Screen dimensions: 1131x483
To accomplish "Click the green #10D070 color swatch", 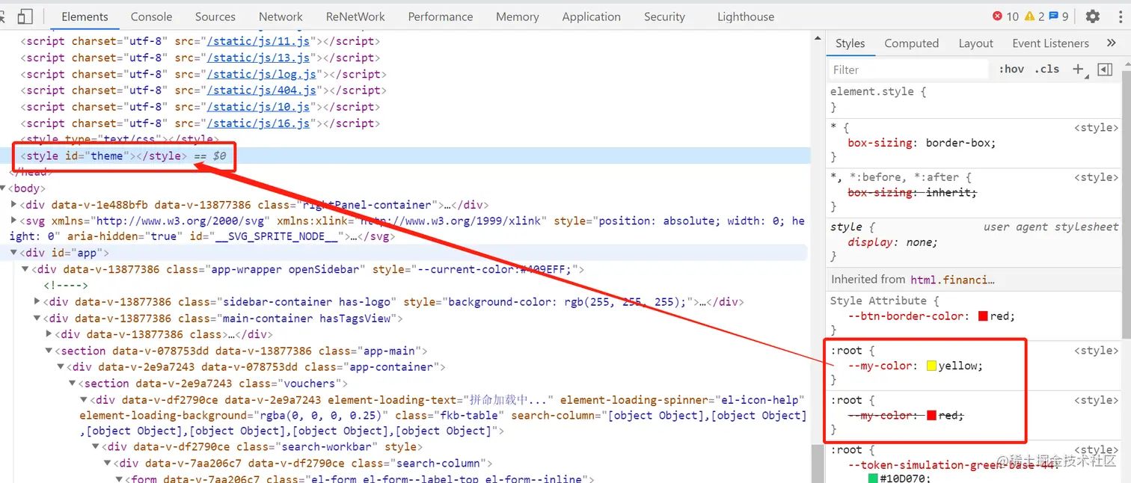I will click(872, 479).
